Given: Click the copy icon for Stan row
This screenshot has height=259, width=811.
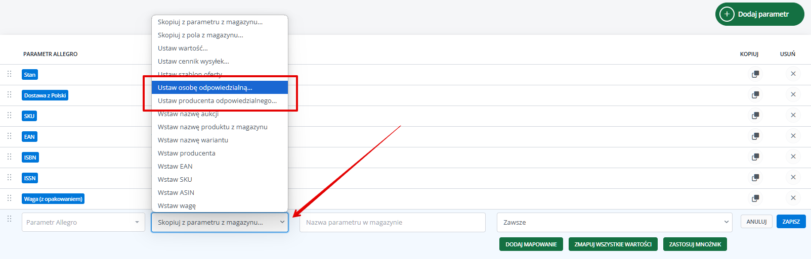Looking at the screenshot, I should [755, 74].
